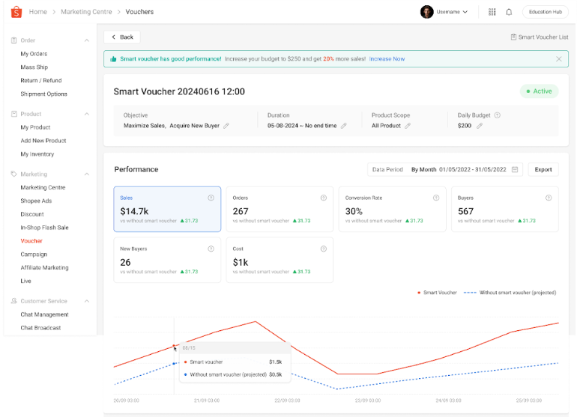Image resolution: width=580 pixels, height=417 pixels.
Task: Show Orders card help icon
Action: pos(324,198)
